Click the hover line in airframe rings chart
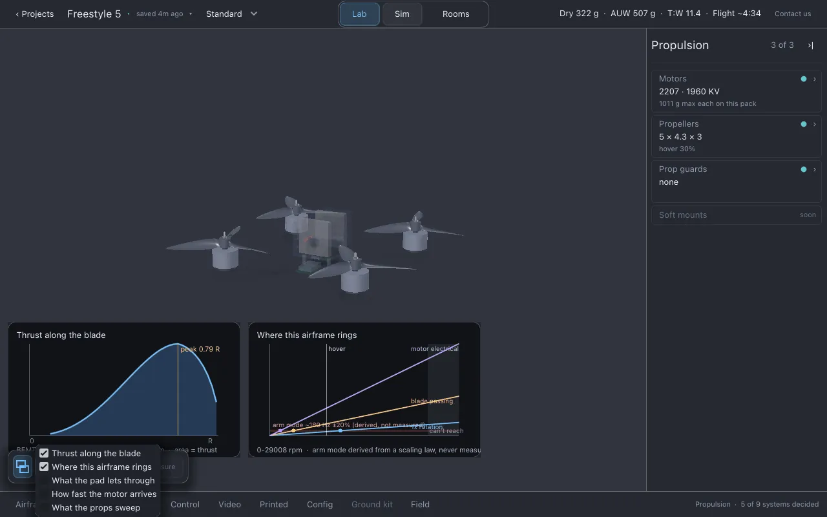Screen dimensions: 827x517 click(x=326, y=390)
